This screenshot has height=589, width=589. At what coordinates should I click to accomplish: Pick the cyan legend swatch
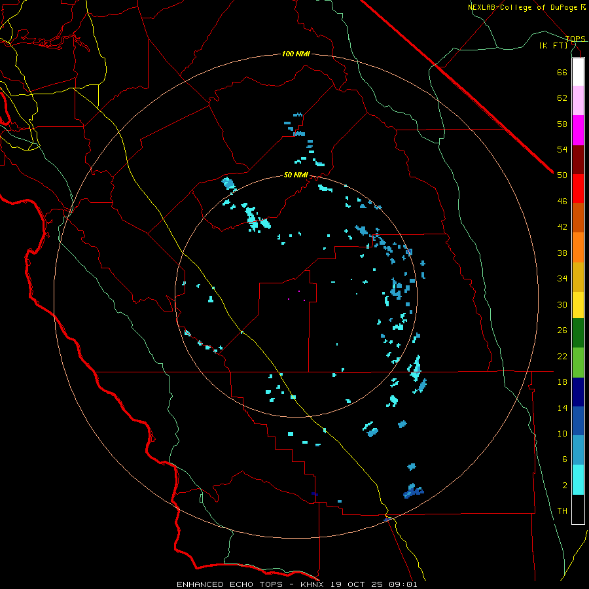click(x=578, y=480)
